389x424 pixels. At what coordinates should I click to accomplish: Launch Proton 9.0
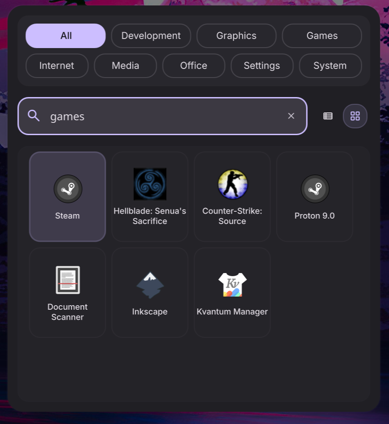(x=314, y=196)
